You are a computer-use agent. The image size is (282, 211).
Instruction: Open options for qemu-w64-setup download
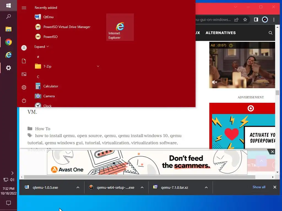tap(142, 187)
